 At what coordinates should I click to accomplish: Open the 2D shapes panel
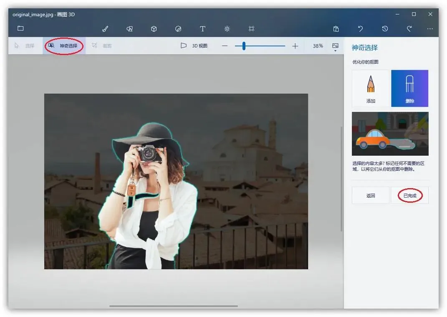[x=129, y=29]
